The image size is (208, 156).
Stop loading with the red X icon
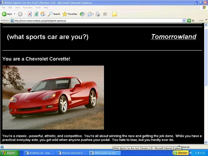[x=30, y=14]
